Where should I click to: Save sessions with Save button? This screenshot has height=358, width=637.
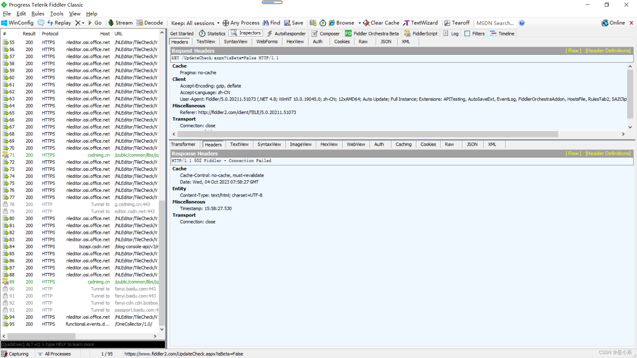[294, 23]
